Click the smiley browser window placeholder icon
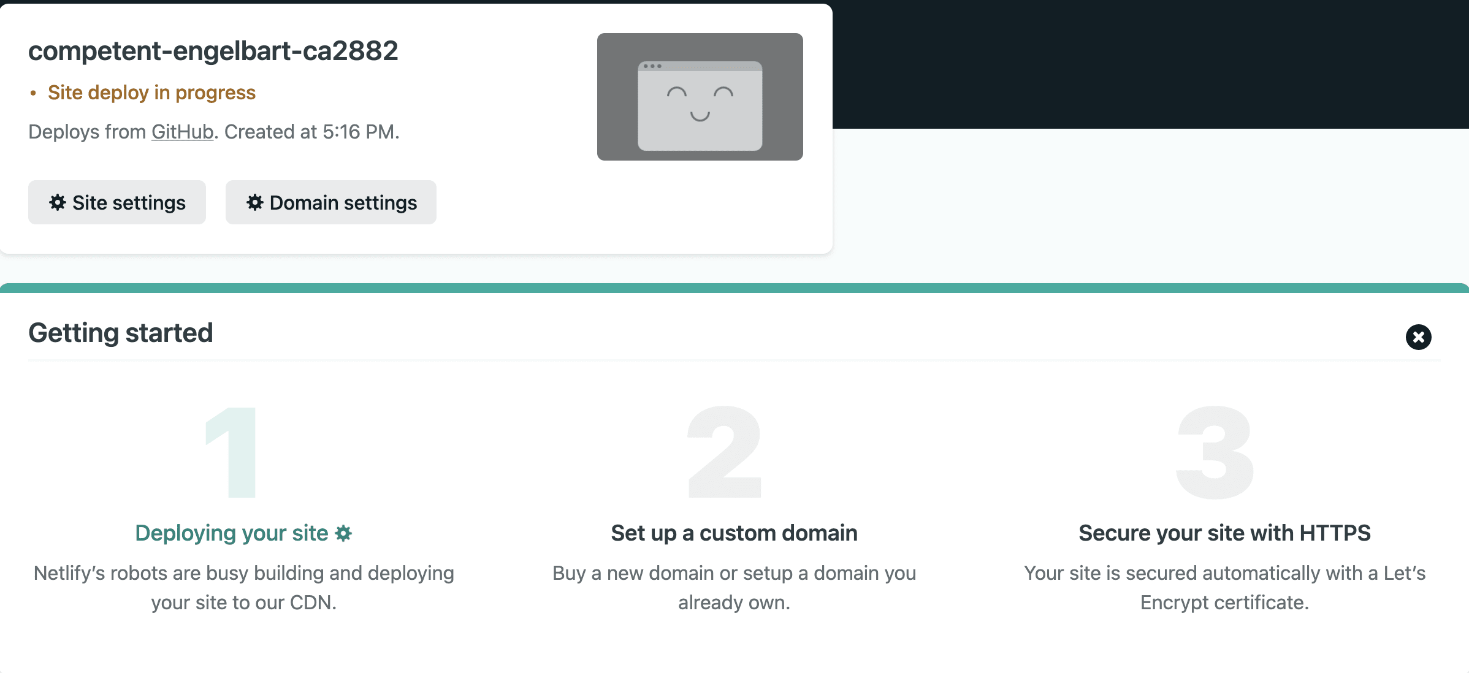The width and height of the screenshot is (1469, 673). click(700, 105)
